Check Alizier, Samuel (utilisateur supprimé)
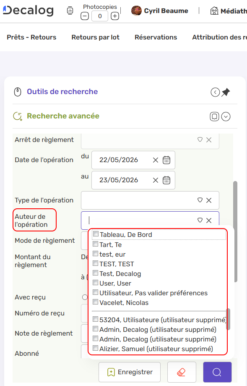 (95, 348)
